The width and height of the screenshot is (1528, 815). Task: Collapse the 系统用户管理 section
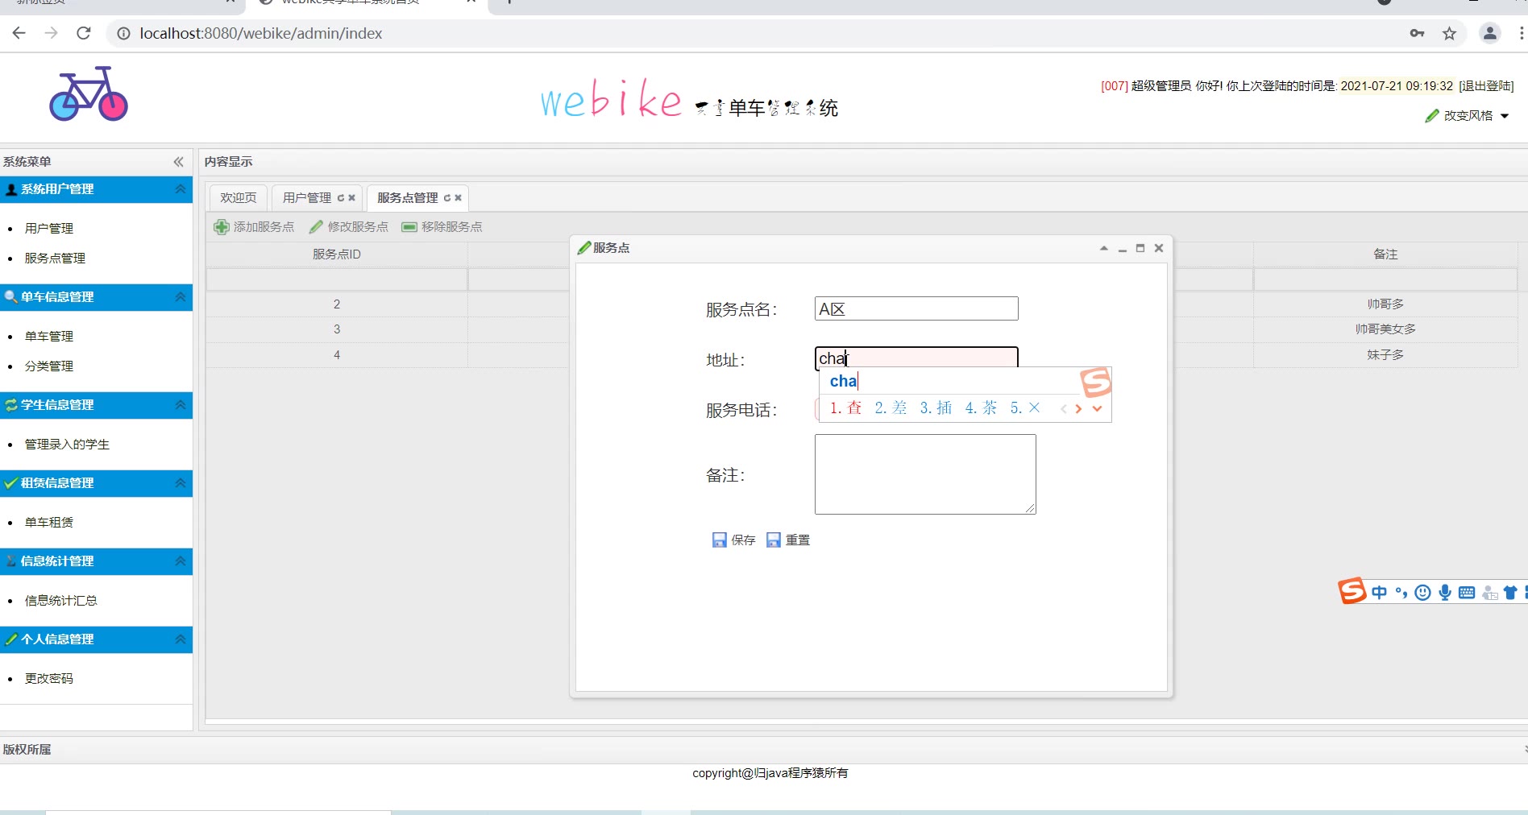[181, 189]
